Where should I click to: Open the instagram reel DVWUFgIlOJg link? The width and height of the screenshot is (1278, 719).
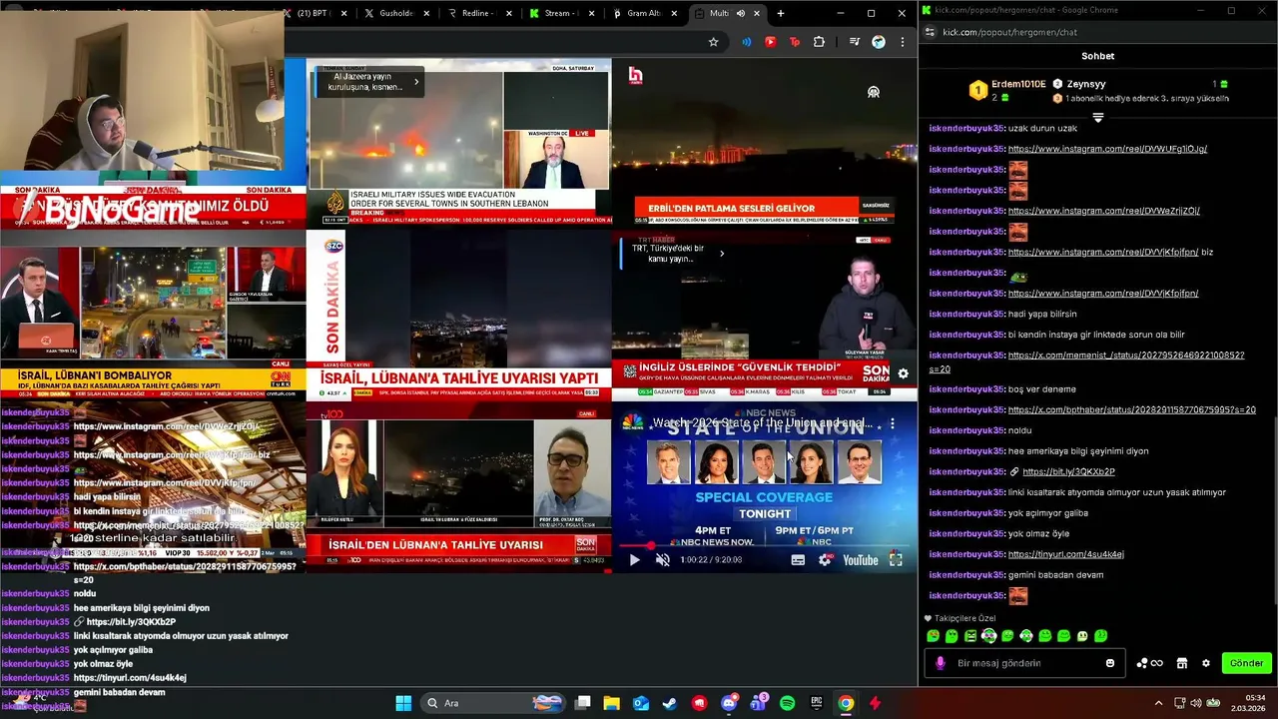click(x=1107, y=149)
